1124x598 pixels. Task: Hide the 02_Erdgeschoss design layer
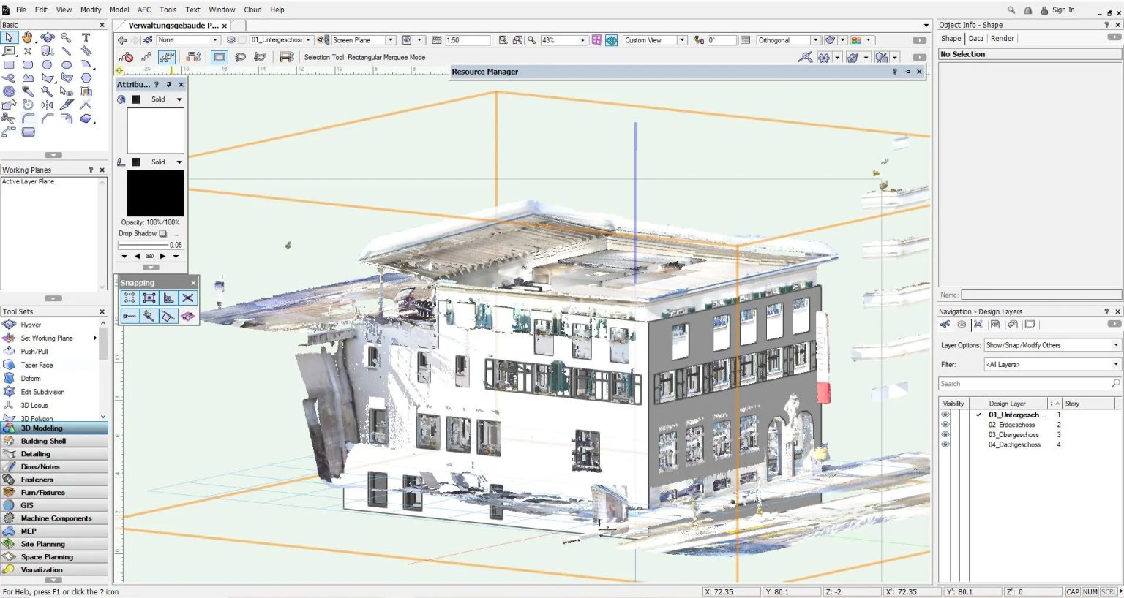pos(945,425)
